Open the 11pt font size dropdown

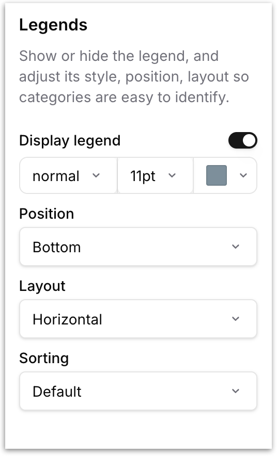tap(155, 176)
